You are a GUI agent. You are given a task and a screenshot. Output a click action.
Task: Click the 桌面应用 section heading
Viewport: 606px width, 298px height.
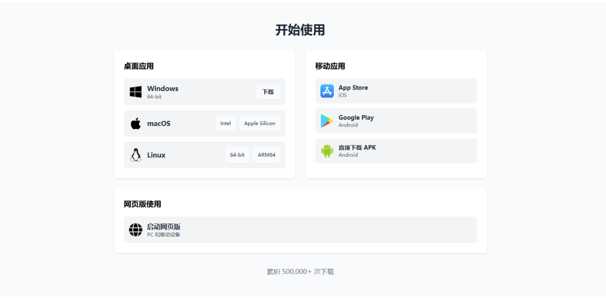[x=139, y=66]
